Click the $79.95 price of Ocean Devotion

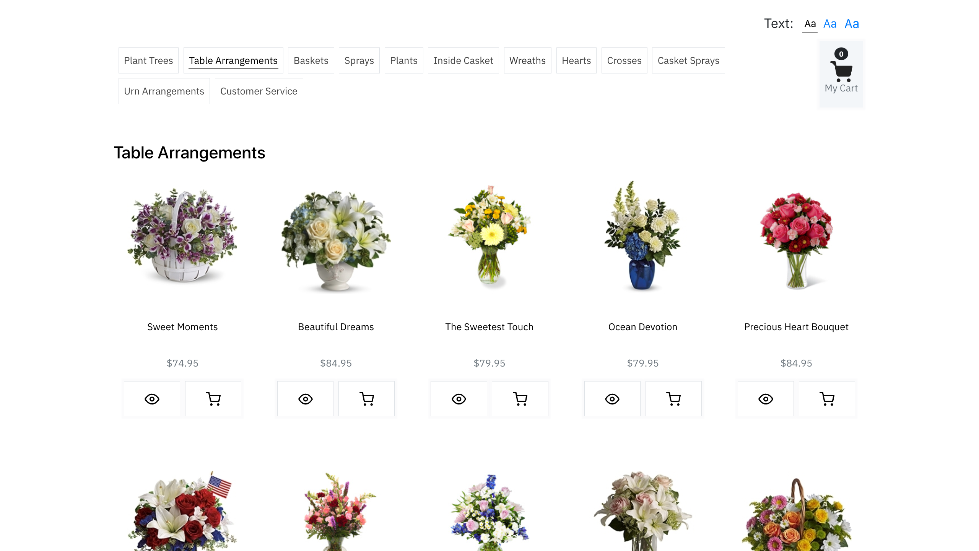(643, 363)
